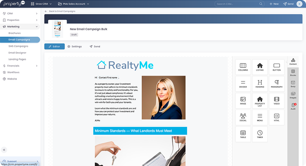
Task: Expand the Financials sidebar section
Action: coord(20,66)
